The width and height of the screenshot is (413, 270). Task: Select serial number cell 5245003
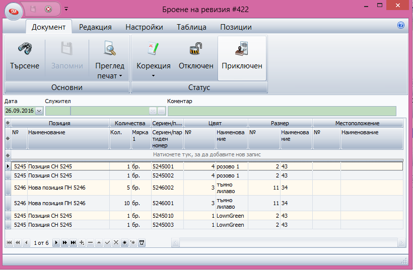pos(167,225)
